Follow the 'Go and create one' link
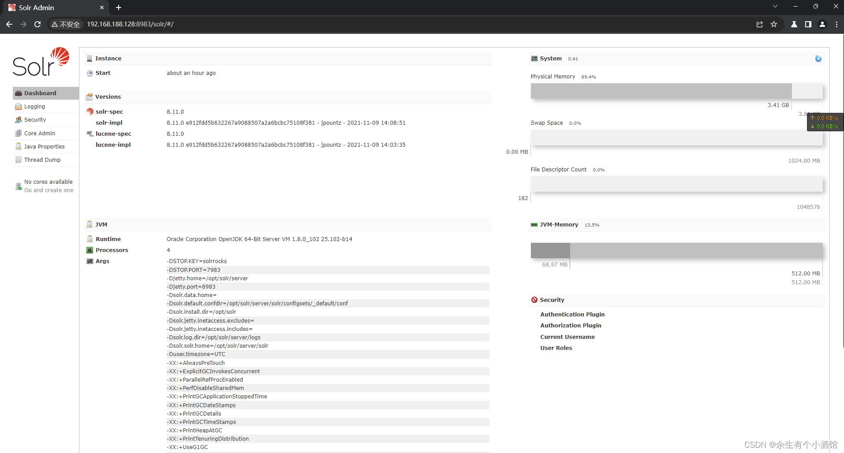 [x=49, y=190]
